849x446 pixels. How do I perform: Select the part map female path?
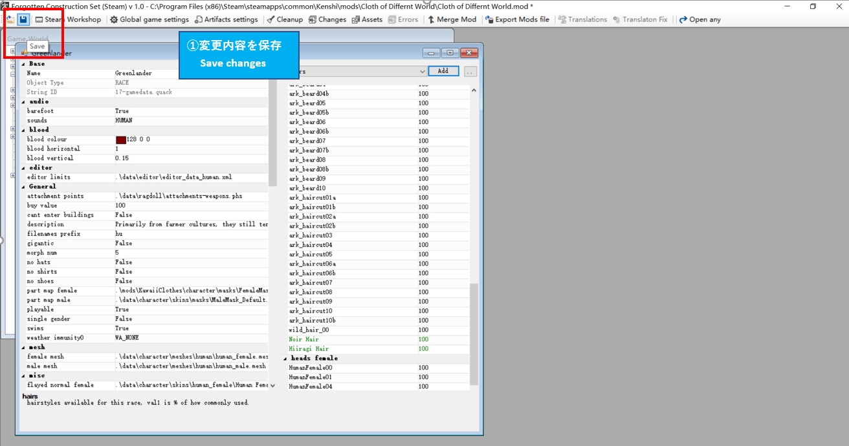[x=191, y=291]
